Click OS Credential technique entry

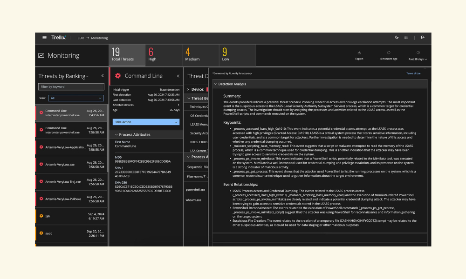(199, 116)
